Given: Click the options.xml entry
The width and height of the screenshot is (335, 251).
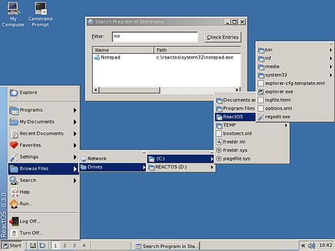Looking at the screenshot, I should tap(295, 109).
